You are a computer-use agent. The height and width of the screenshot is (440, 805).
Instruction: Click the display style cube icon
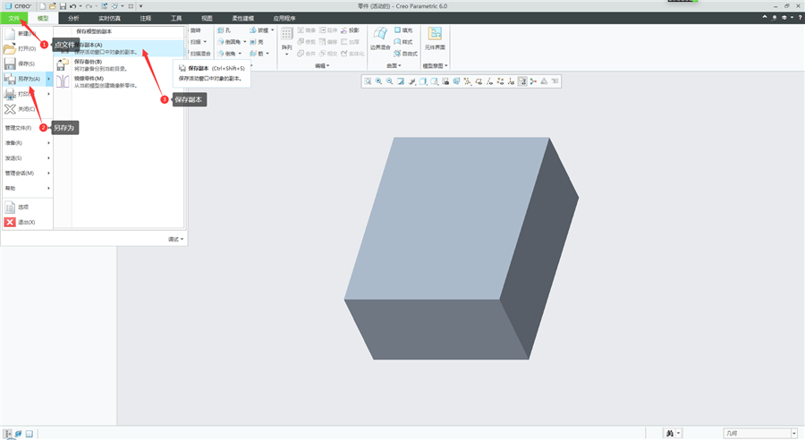pos(423,81)
